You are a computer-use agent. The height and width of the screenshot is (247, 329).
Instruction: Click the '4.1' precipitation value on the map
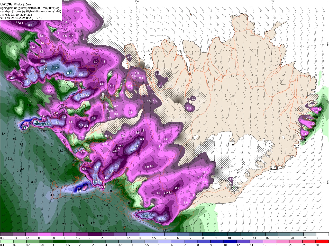click(117, 166)
